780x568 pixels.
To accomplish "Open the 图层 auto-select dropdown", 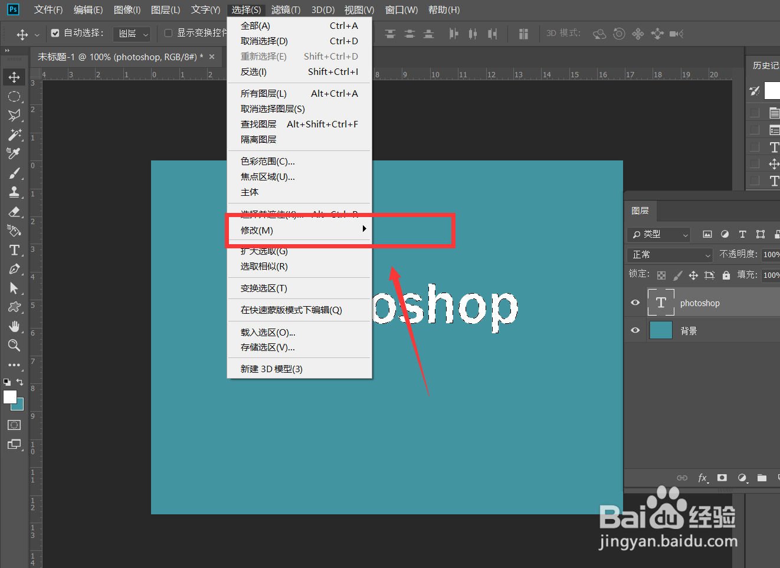I will pyautogui.click(x=132, y=34).
